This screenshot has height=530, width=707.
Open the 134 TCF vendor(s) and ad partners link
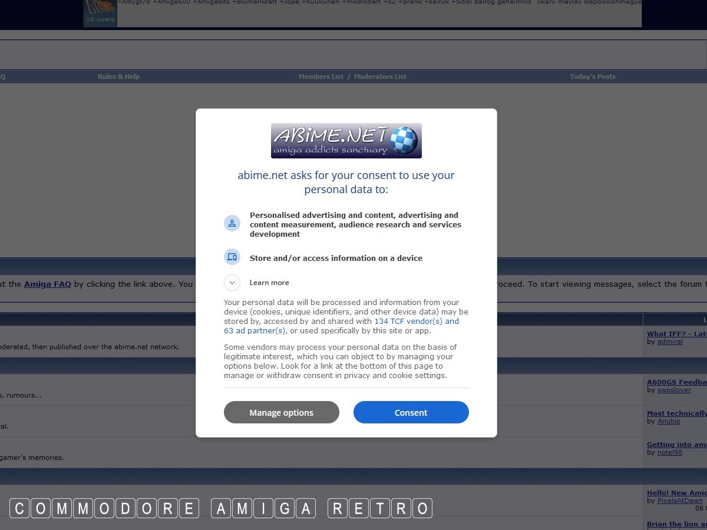pos(416,322)
